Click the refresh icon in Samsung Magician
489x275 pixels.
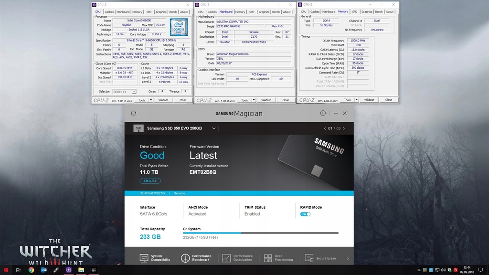134,113
